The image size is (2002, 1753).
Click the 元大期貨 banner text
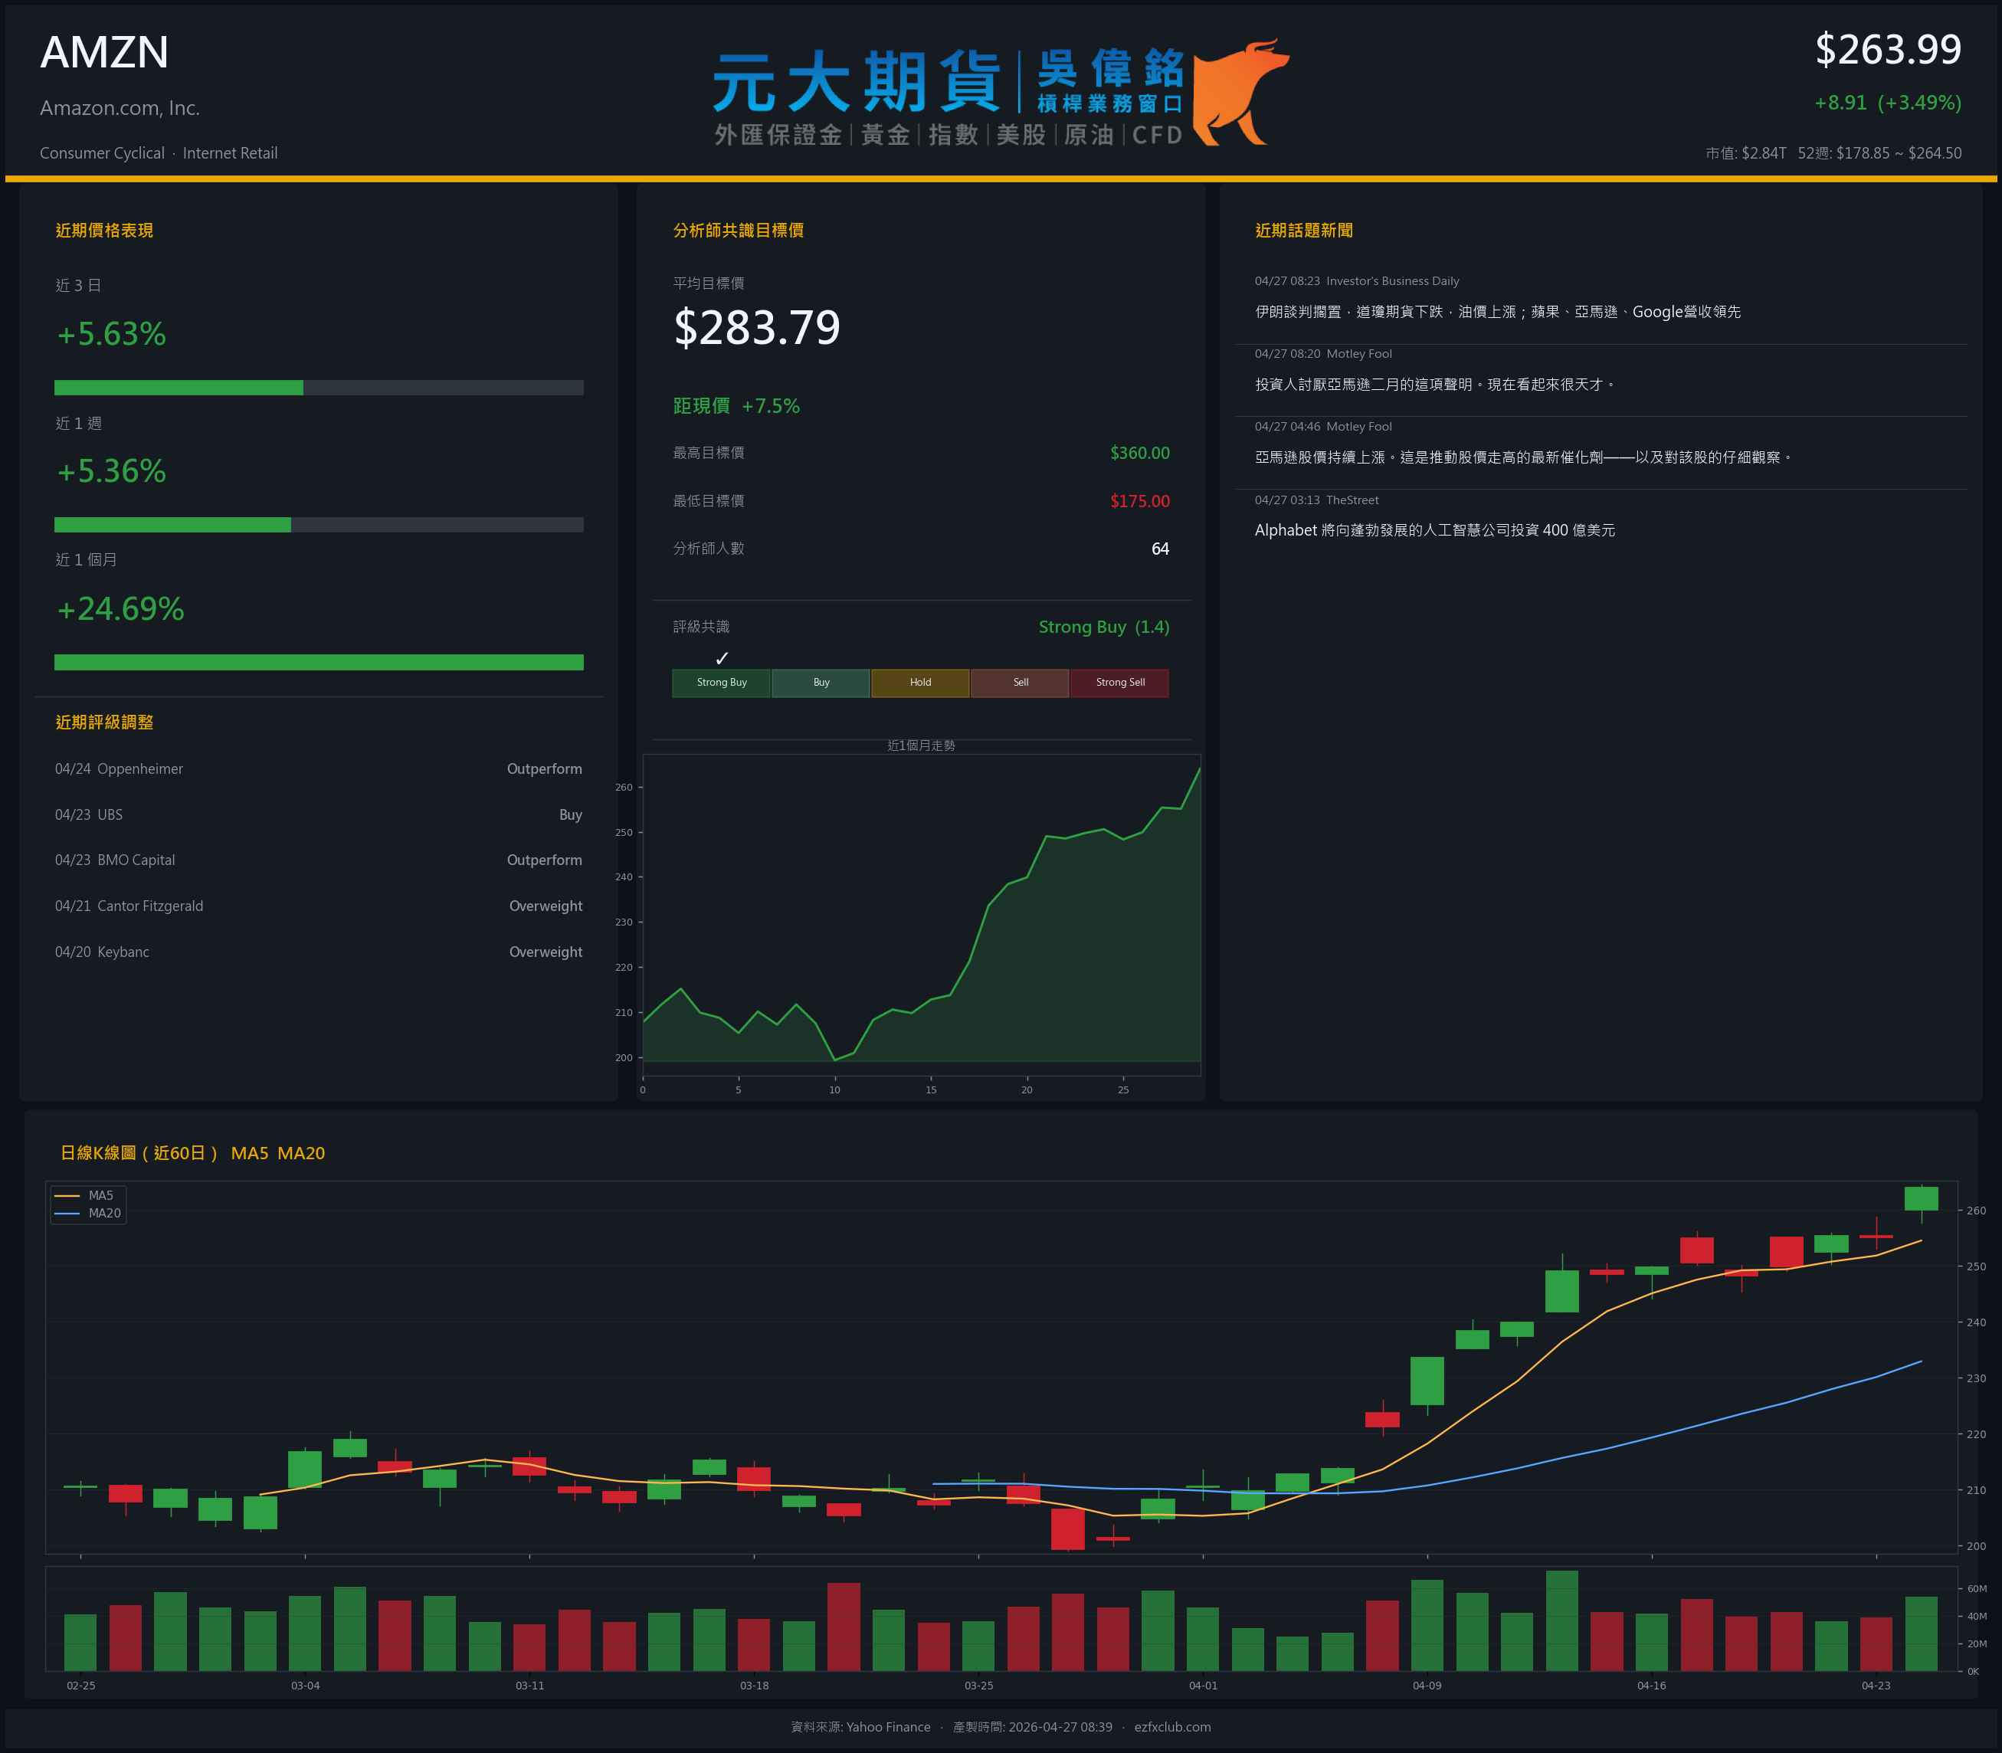tap(857, 82)
